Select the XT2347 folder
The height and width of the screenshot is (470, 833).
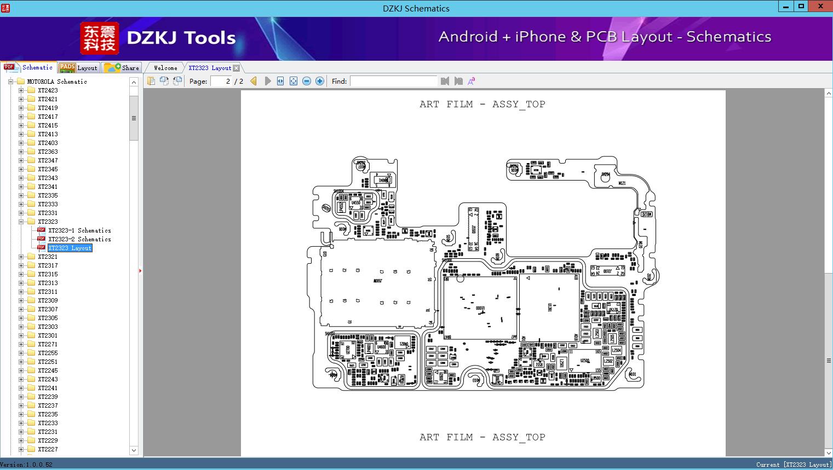[48, 160]
